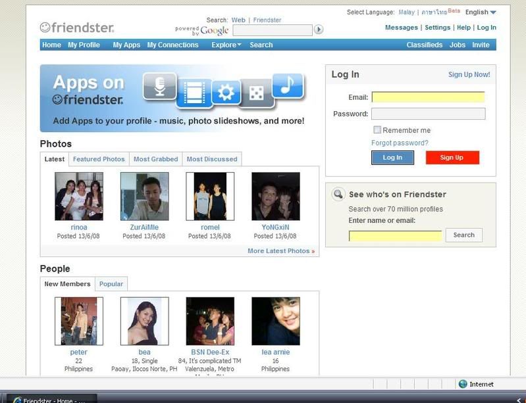Select the New Members tab

(x=67, y=284)
